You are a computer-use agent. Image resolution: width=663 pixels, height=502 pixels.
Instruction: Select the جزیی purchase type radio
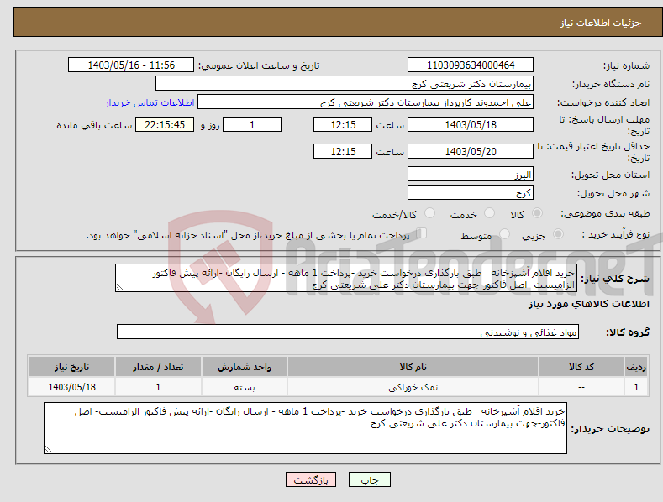(x=558, y=233)
